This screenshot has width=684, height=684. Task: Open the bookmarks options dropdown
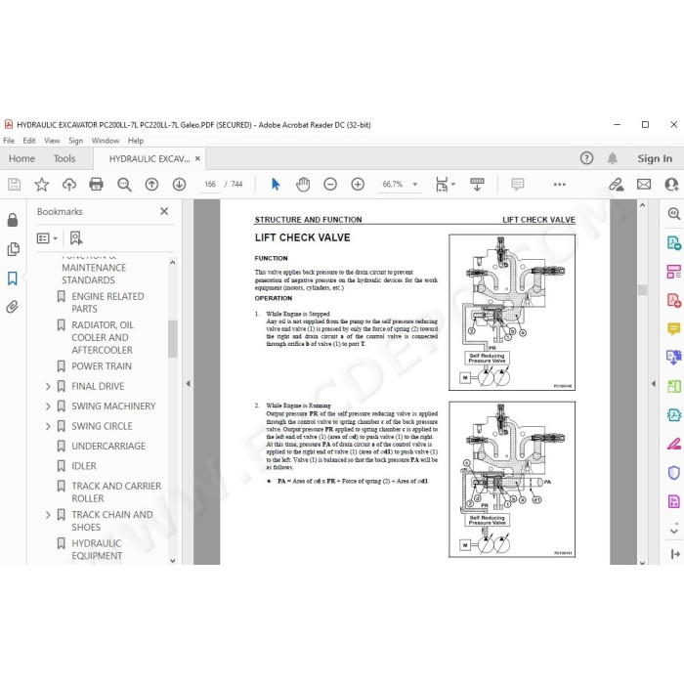47,238
